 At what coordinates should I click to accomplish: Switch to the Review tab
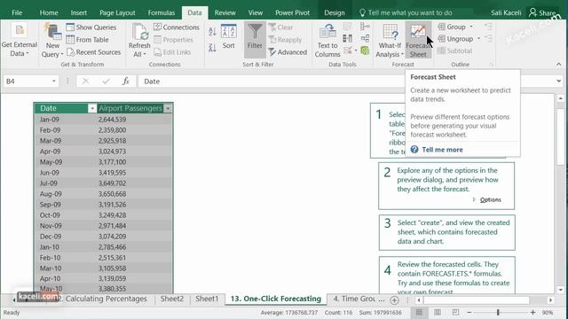[x=225, y=12]
